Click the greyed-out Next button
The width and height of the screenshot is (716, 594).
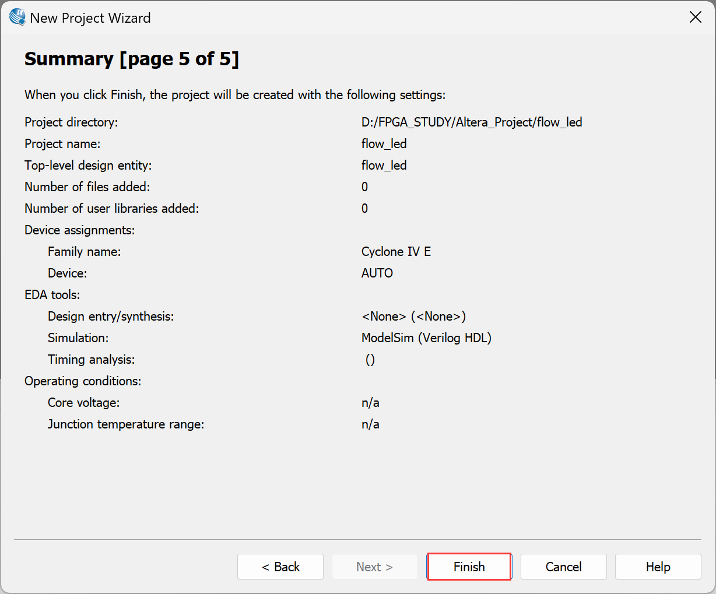(374, 567)
